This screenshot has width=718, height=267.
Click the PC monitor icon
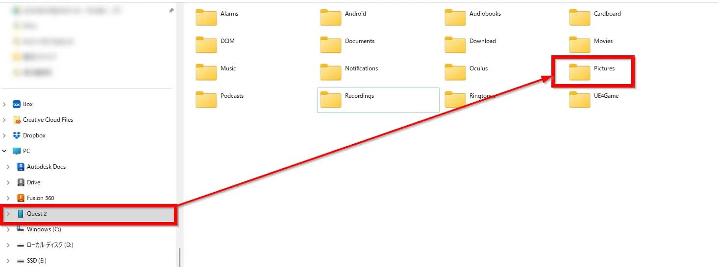point(16,151)
